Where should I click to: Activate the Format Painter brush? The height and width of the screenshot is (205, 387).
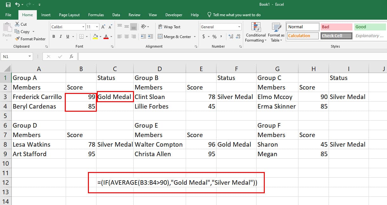click(x=30, y=39)
